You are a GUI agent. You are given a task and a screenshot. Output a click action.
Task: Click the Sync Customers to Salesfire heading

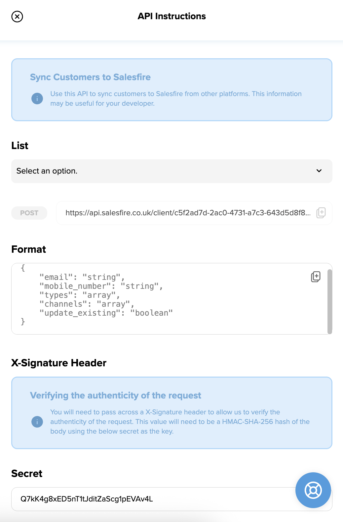pyautogui.click(x=90, y=77)
